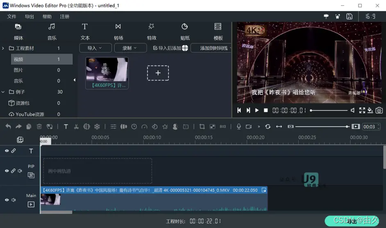Open the 添加到时间线 dropdown
This screenshot has height=228, width=386.
coord(211,48)
